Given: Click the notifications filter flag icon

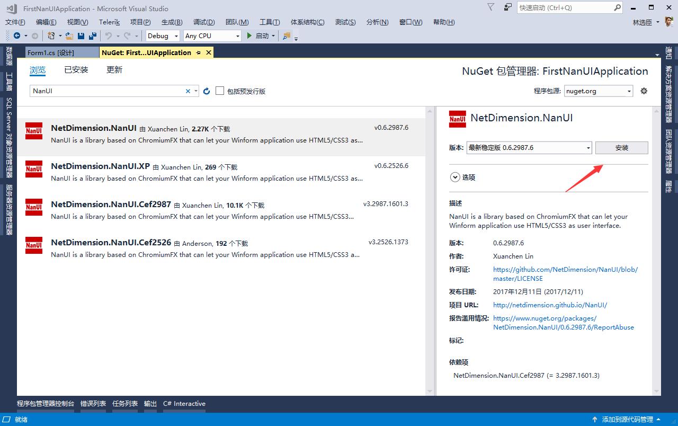Looking at the screenshot, I should [490, 7].
